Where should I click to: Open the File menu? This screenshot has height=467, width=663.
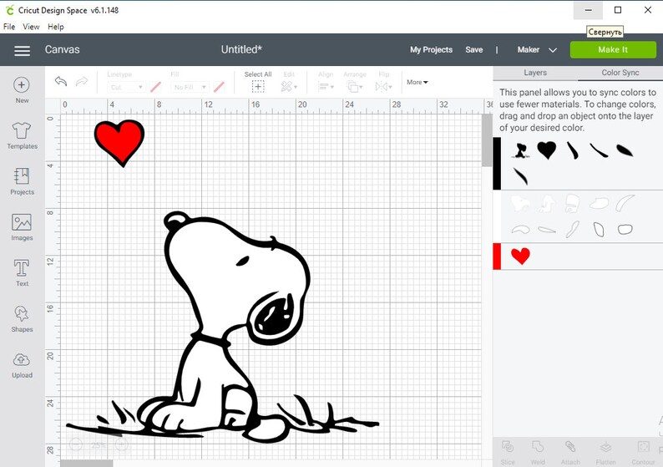pyautogui.click(x=9, y=27)
